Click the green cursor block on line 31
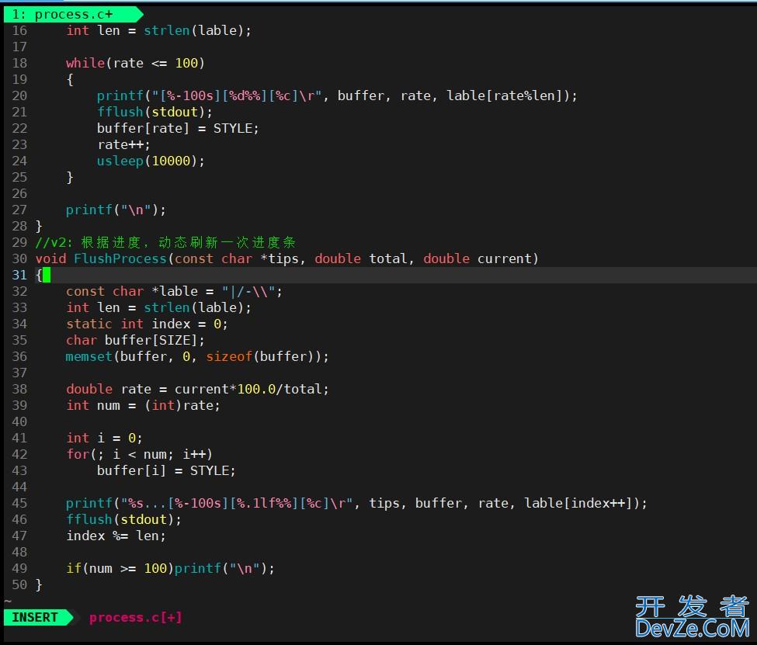Screen dimensions: 757x645 (x=46, y=275)
